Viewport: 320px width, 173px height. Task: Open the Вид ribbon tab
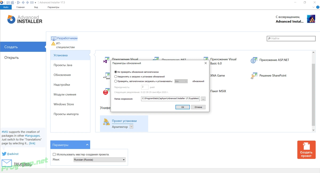click(36, 7)
